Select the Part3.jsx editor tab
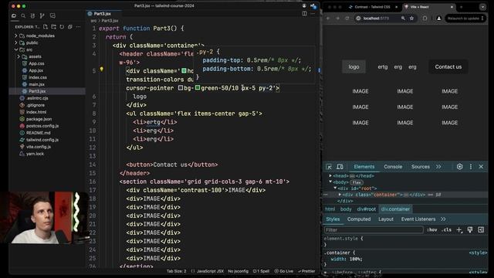The image size is (494, 278). 103,14
